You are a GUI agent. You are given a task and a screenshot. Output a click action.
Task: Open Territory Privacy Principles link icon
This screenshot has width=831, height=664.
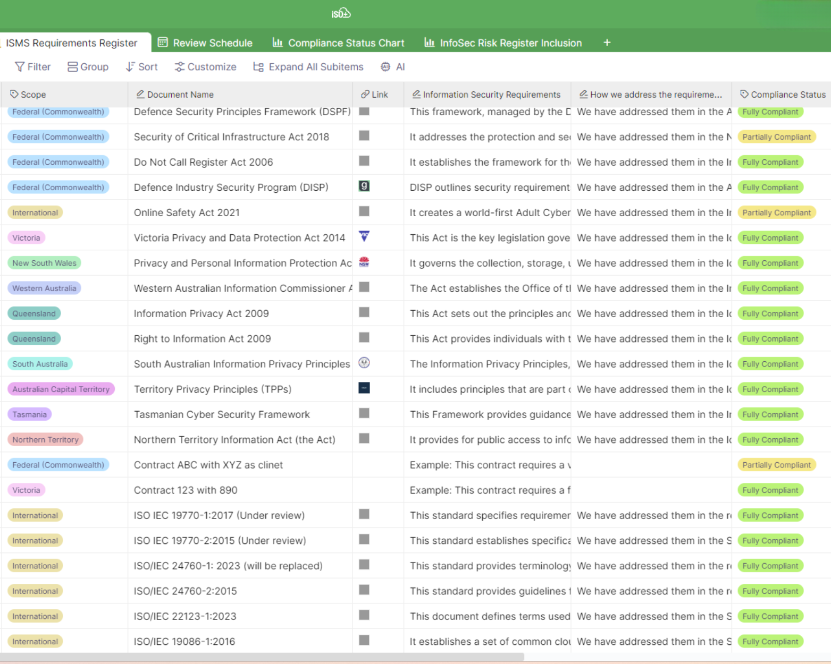364,388
